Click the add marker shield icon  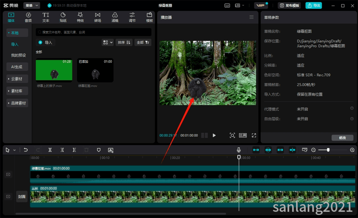pyautogui.click(x=98, y=150)
